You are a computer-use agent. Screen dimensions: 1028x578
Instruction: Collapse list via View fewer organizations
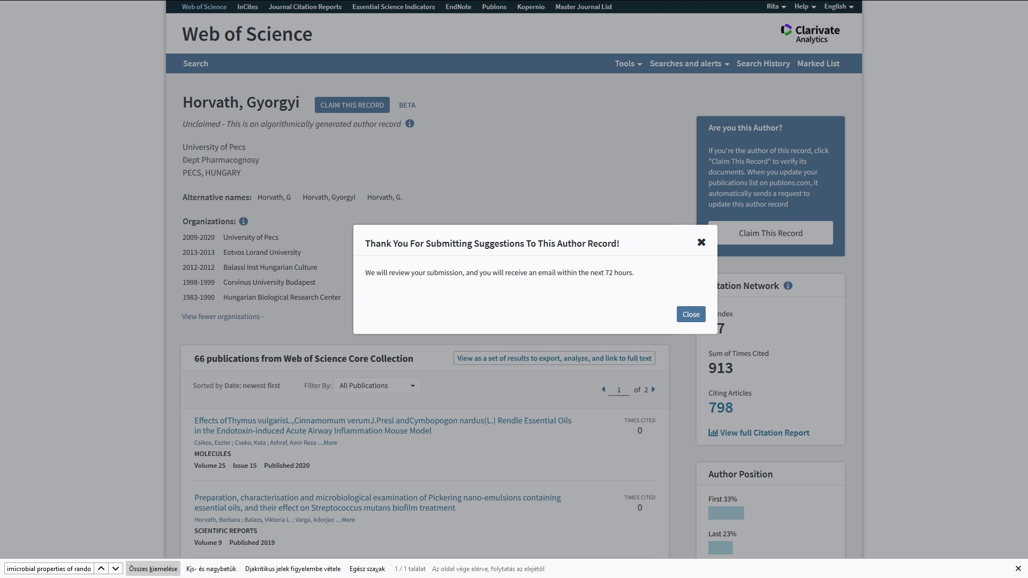click(222, 316)
